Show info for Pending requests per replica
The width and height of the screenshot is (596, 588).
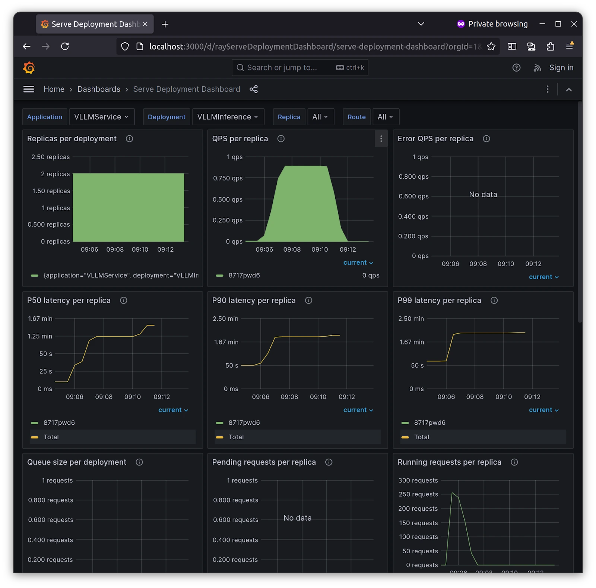(329, 462)
